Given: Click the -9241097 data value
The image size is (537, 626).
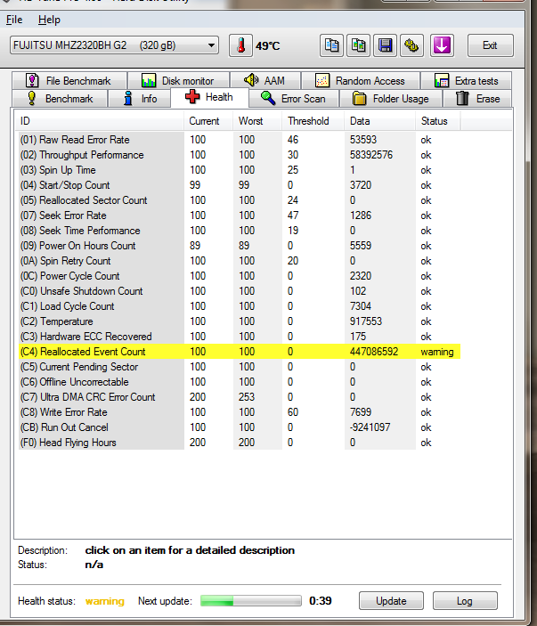Looking at the screenshot, I should [x=370, y=427].
